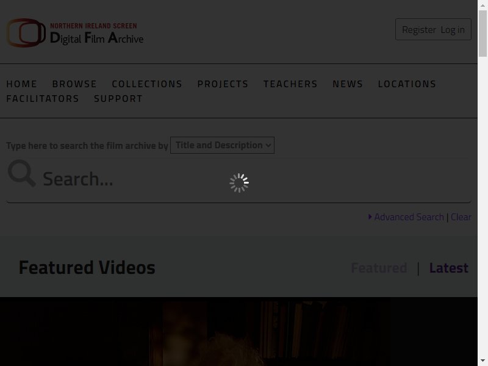Open the Browse menu item
Image resolution: width=488 pixels, height=366 pixels.
[74, 84]
